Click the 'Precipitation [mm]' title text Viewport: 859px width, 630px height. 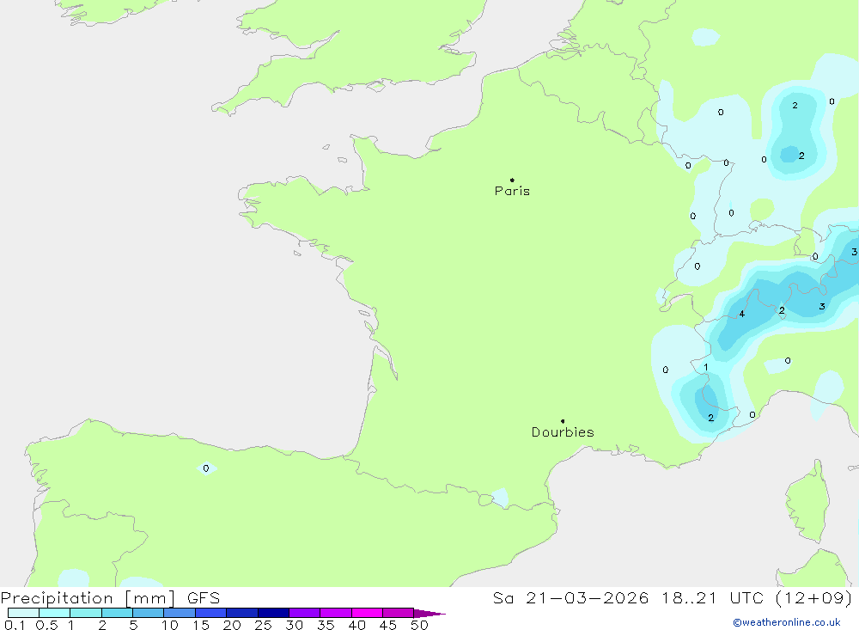pos(88,598)
